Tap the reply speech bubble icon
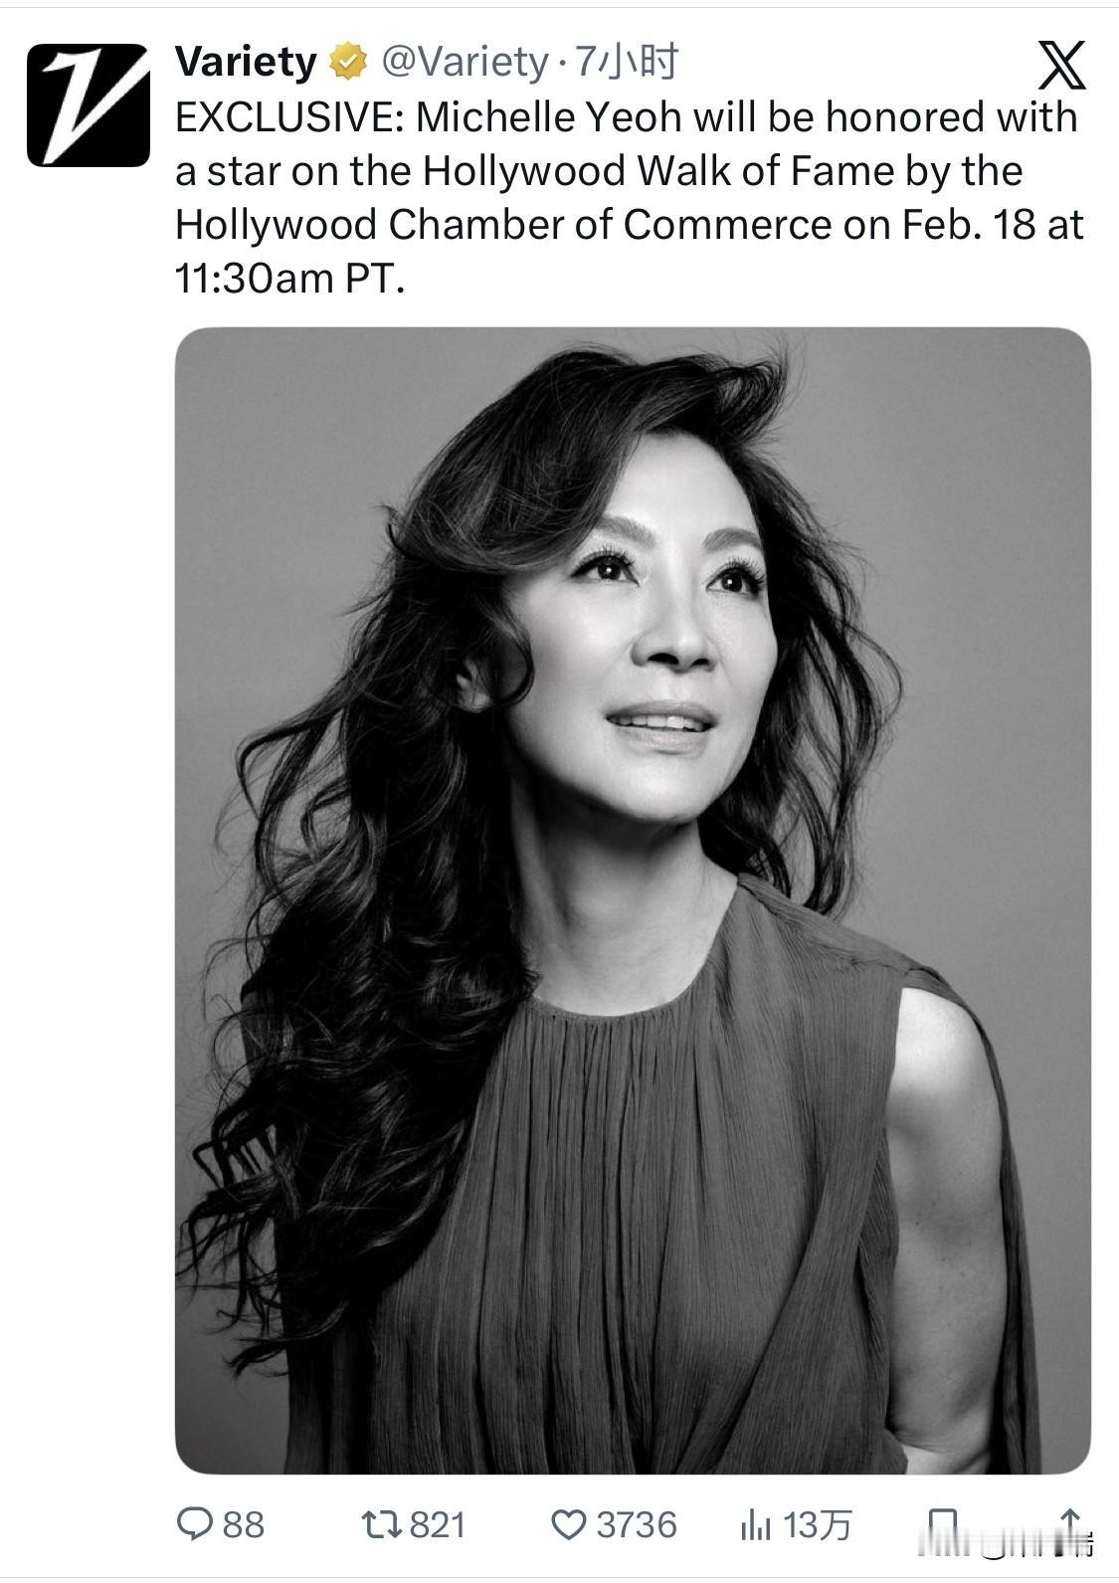Image resolution: width=1119 pixels, height=1583 pixels. 195,1523
